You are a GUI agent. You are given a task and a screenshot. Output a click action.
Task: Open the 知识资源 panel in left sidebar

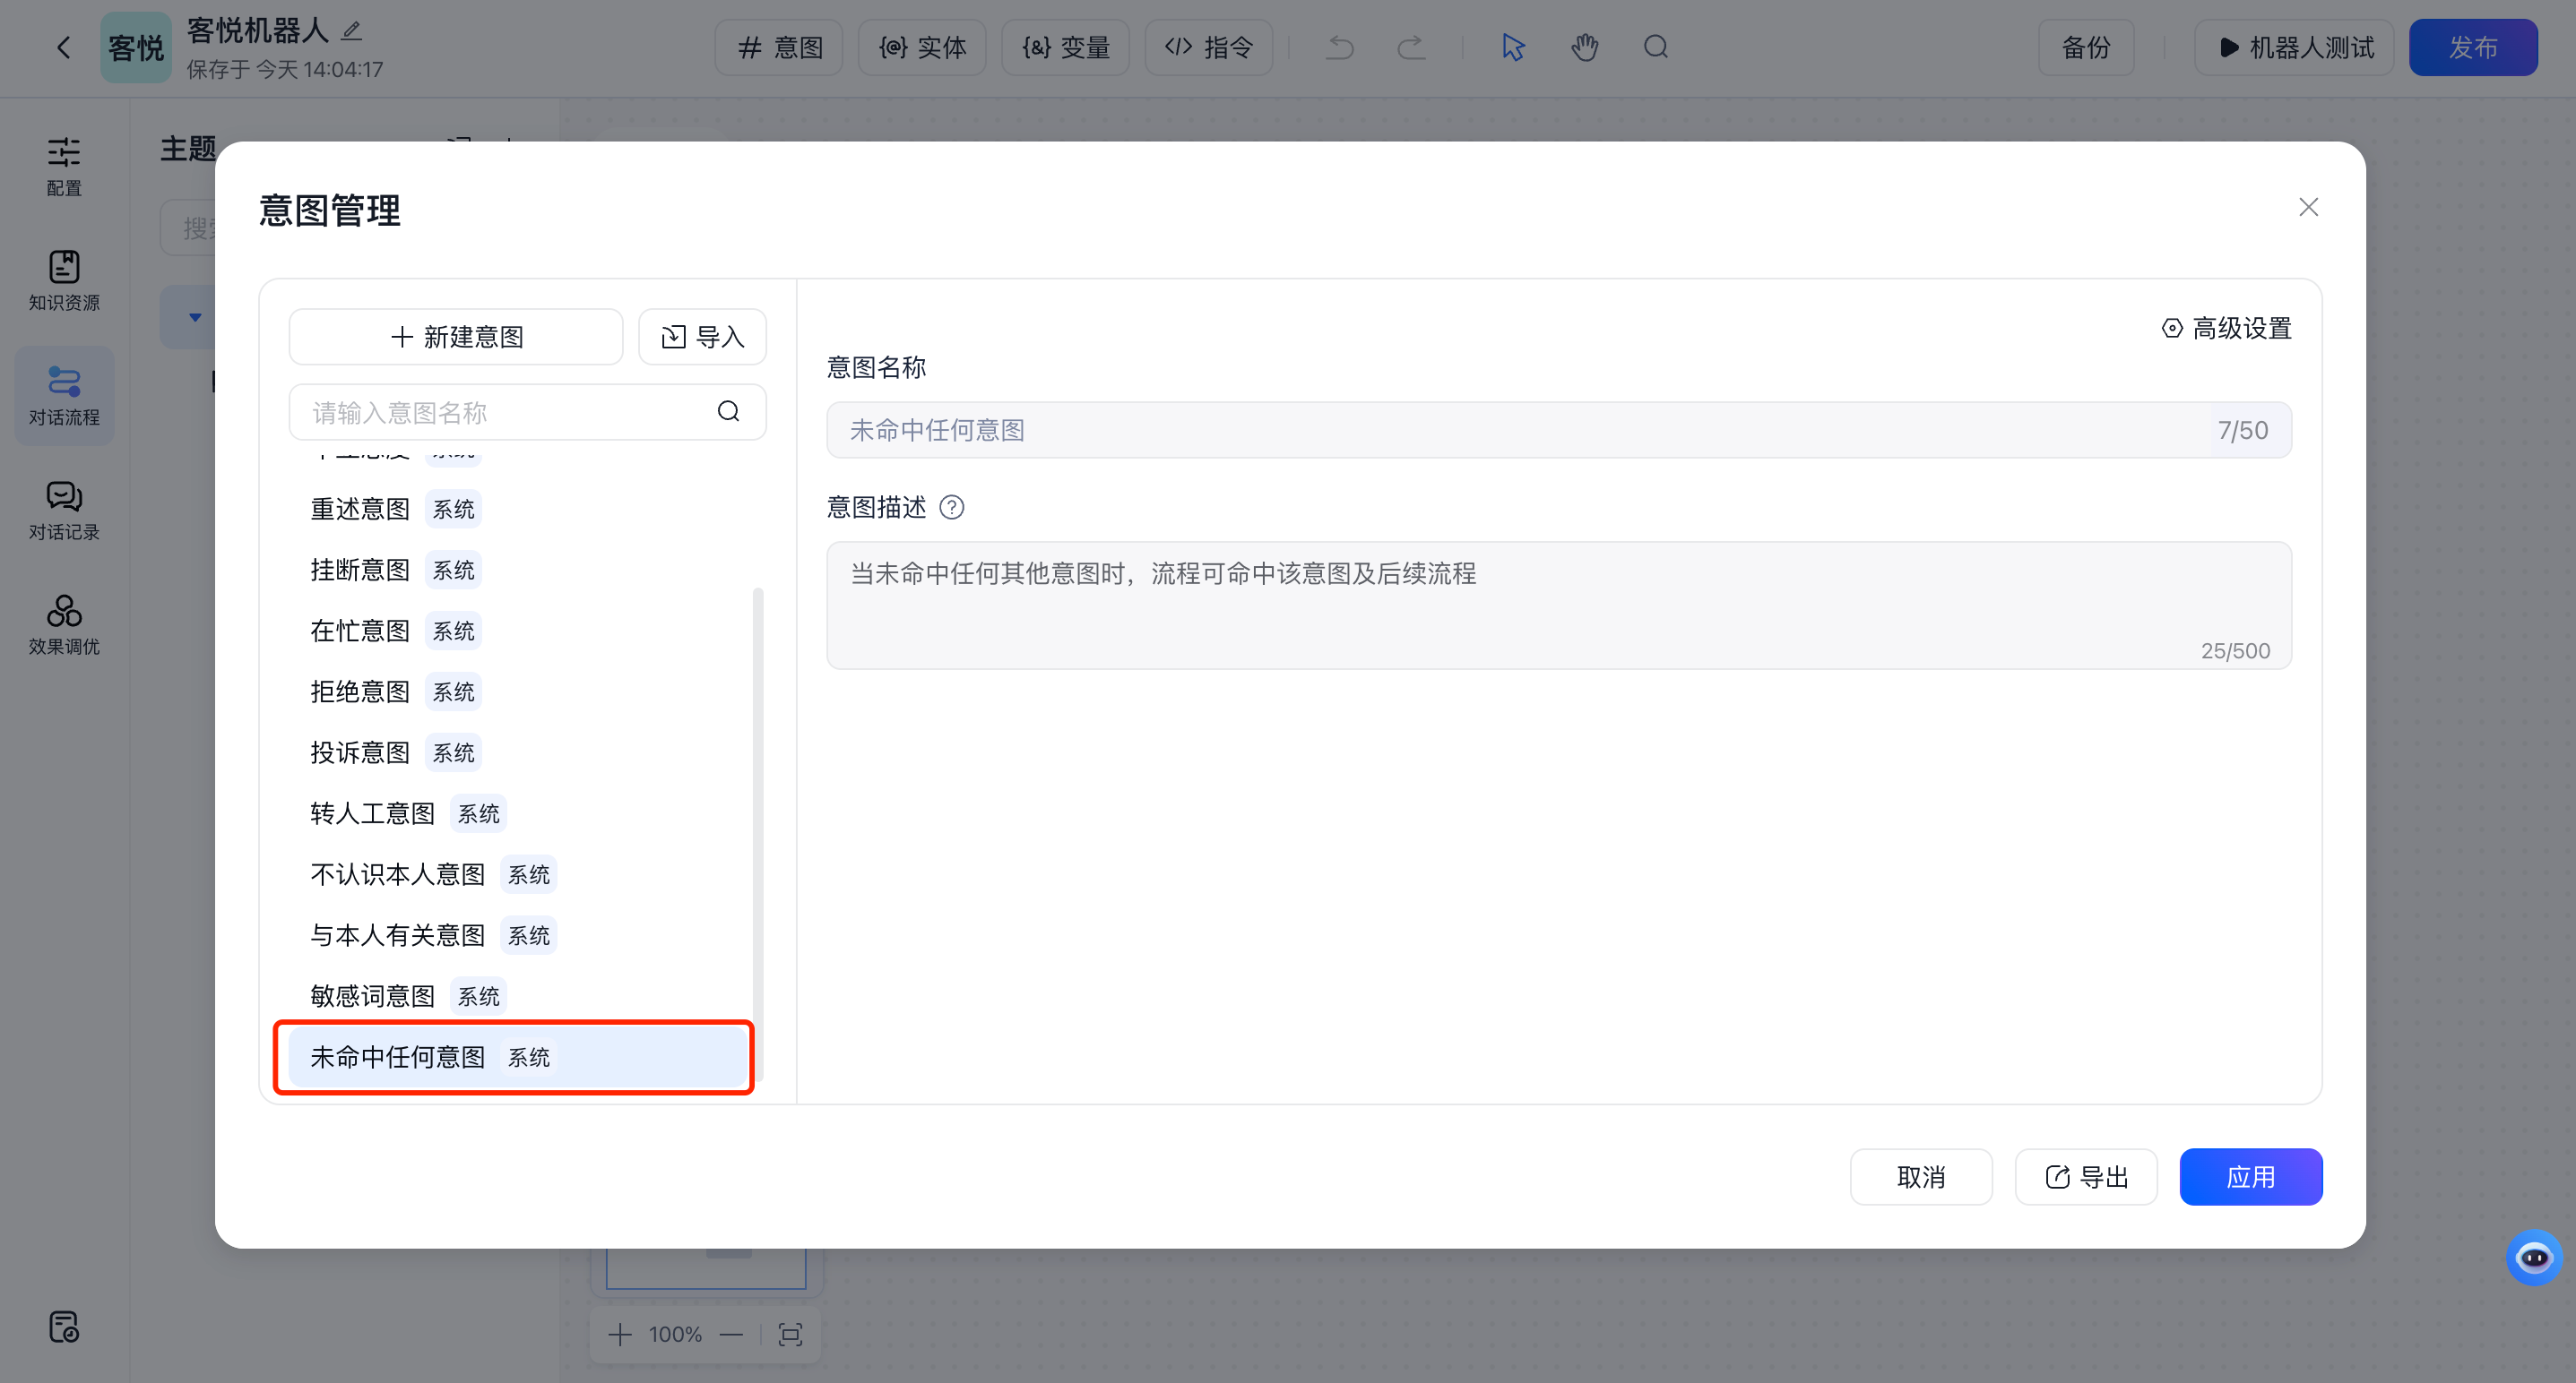point(63,279)
